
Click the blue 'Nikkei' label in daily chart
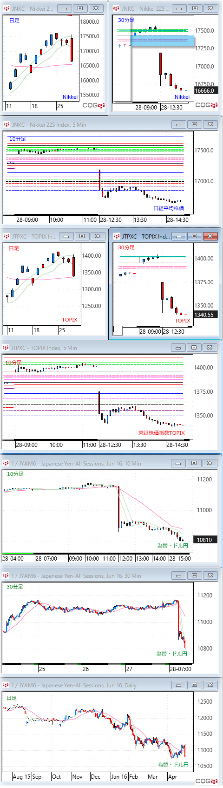click(70, 97)
